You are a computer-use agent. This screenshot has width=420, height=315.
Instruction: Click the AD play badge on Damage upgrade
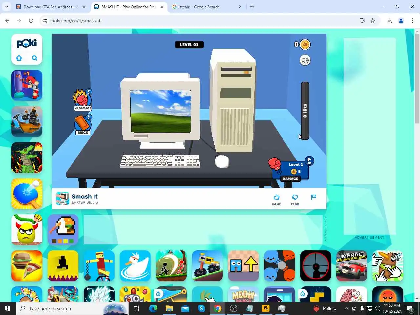[309, 160]
